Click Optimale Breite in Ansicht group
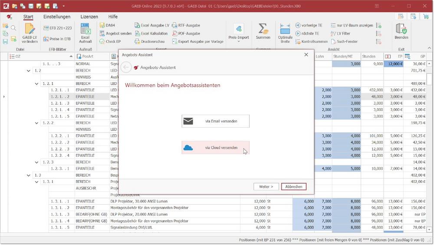This screenshot has height=245, width=434. coord(285,32)
